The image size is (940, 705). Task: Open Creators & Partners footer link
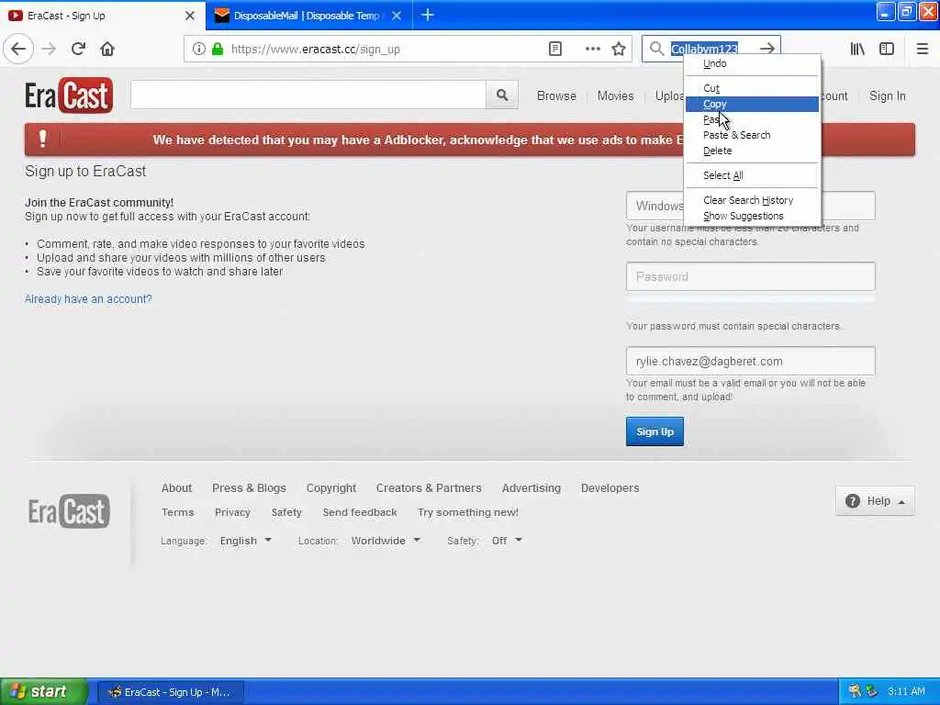pyautogui.click(x=429, y=488)
